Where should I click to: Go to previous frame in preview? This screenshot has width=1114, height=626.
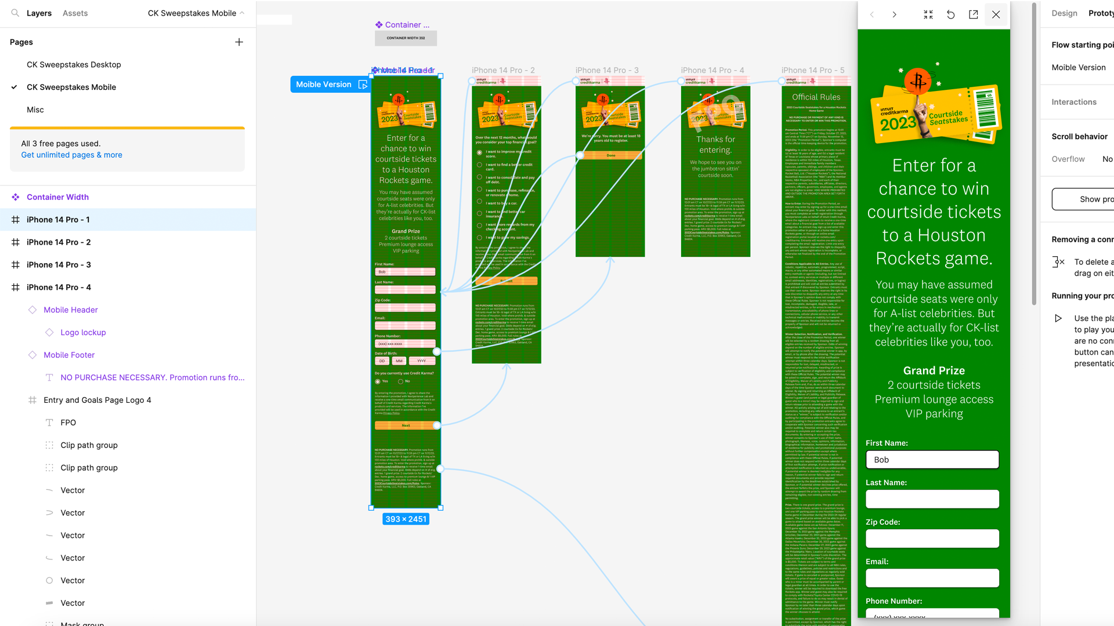point(871,14)
